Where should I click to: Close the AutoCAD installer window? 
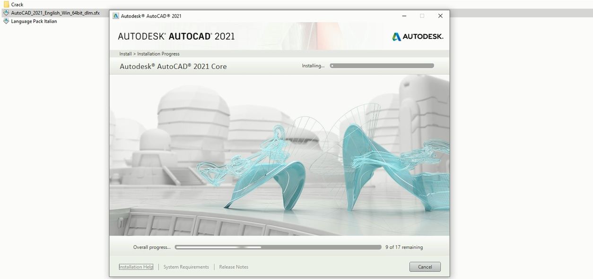(x=440, y=16)
